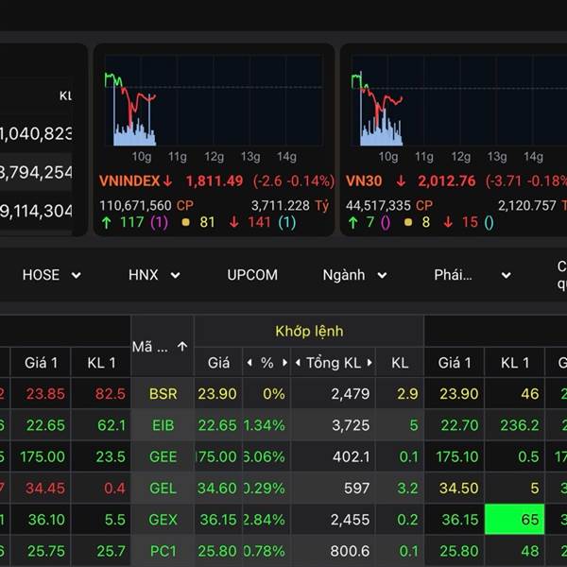Image resolution: width=567 pixels, height=567 pixels.
Task: Expand the Ngành industry dropdown
Action: point(354,275)
